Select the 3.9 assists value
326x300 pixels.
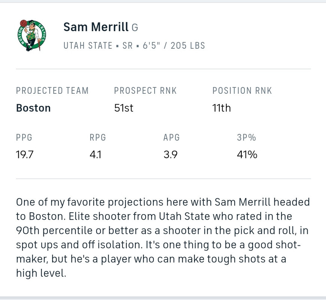click(x=170, y=154)
